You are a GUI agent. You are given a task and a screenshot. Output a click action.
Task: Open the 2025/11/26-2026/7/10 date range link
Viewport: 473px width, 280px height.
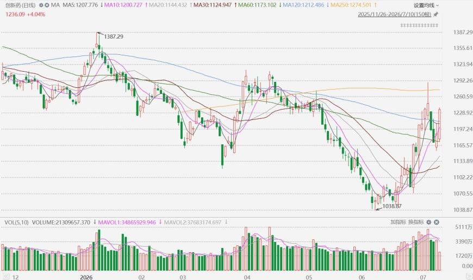pos(395,15)
